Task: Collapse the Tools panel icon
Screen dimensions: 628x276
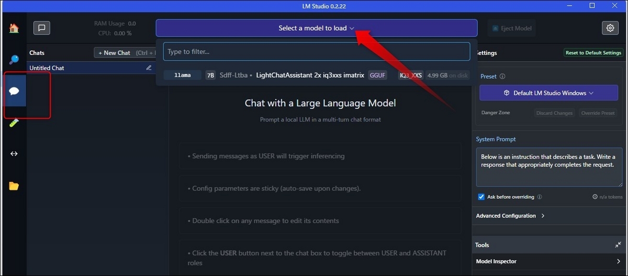Action: point(618,245)
